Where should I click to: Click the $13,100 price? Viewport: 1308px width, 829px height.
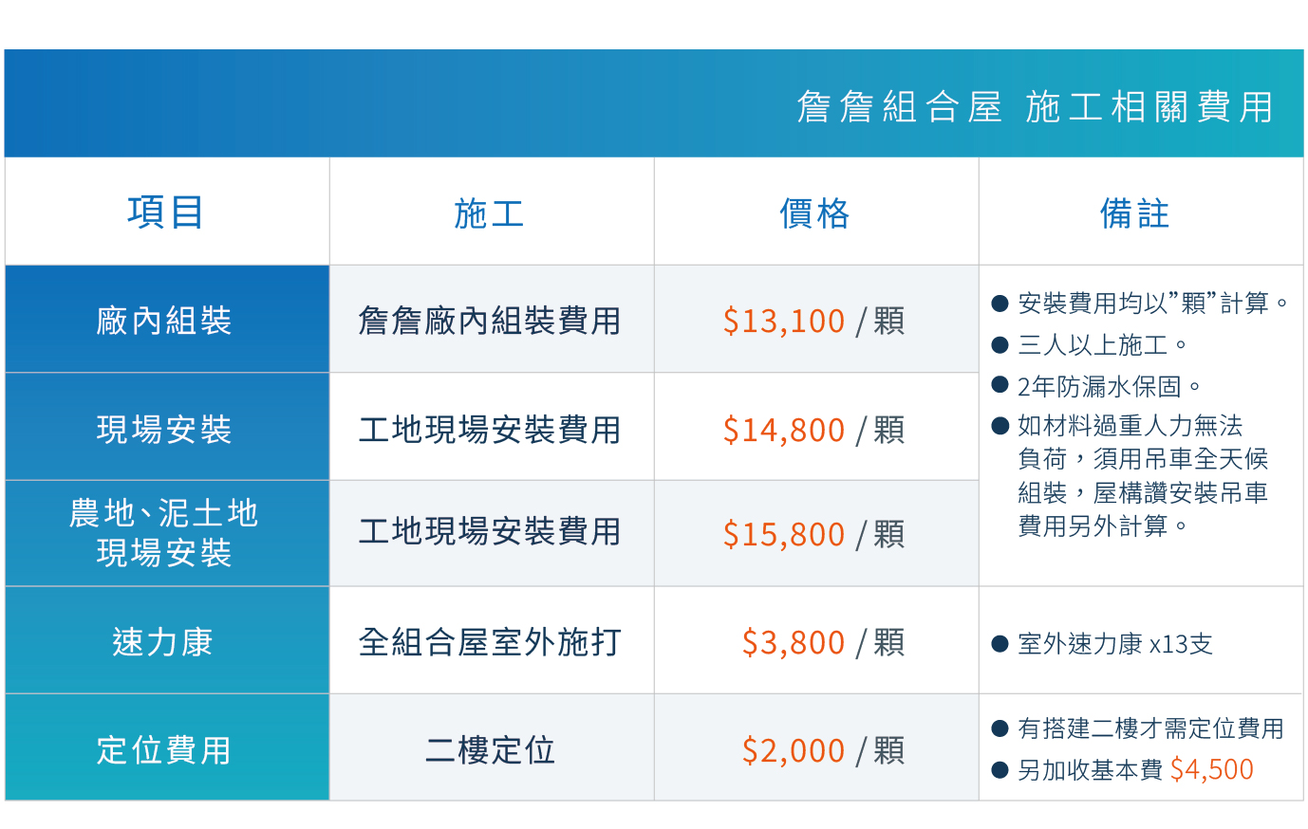783,321
